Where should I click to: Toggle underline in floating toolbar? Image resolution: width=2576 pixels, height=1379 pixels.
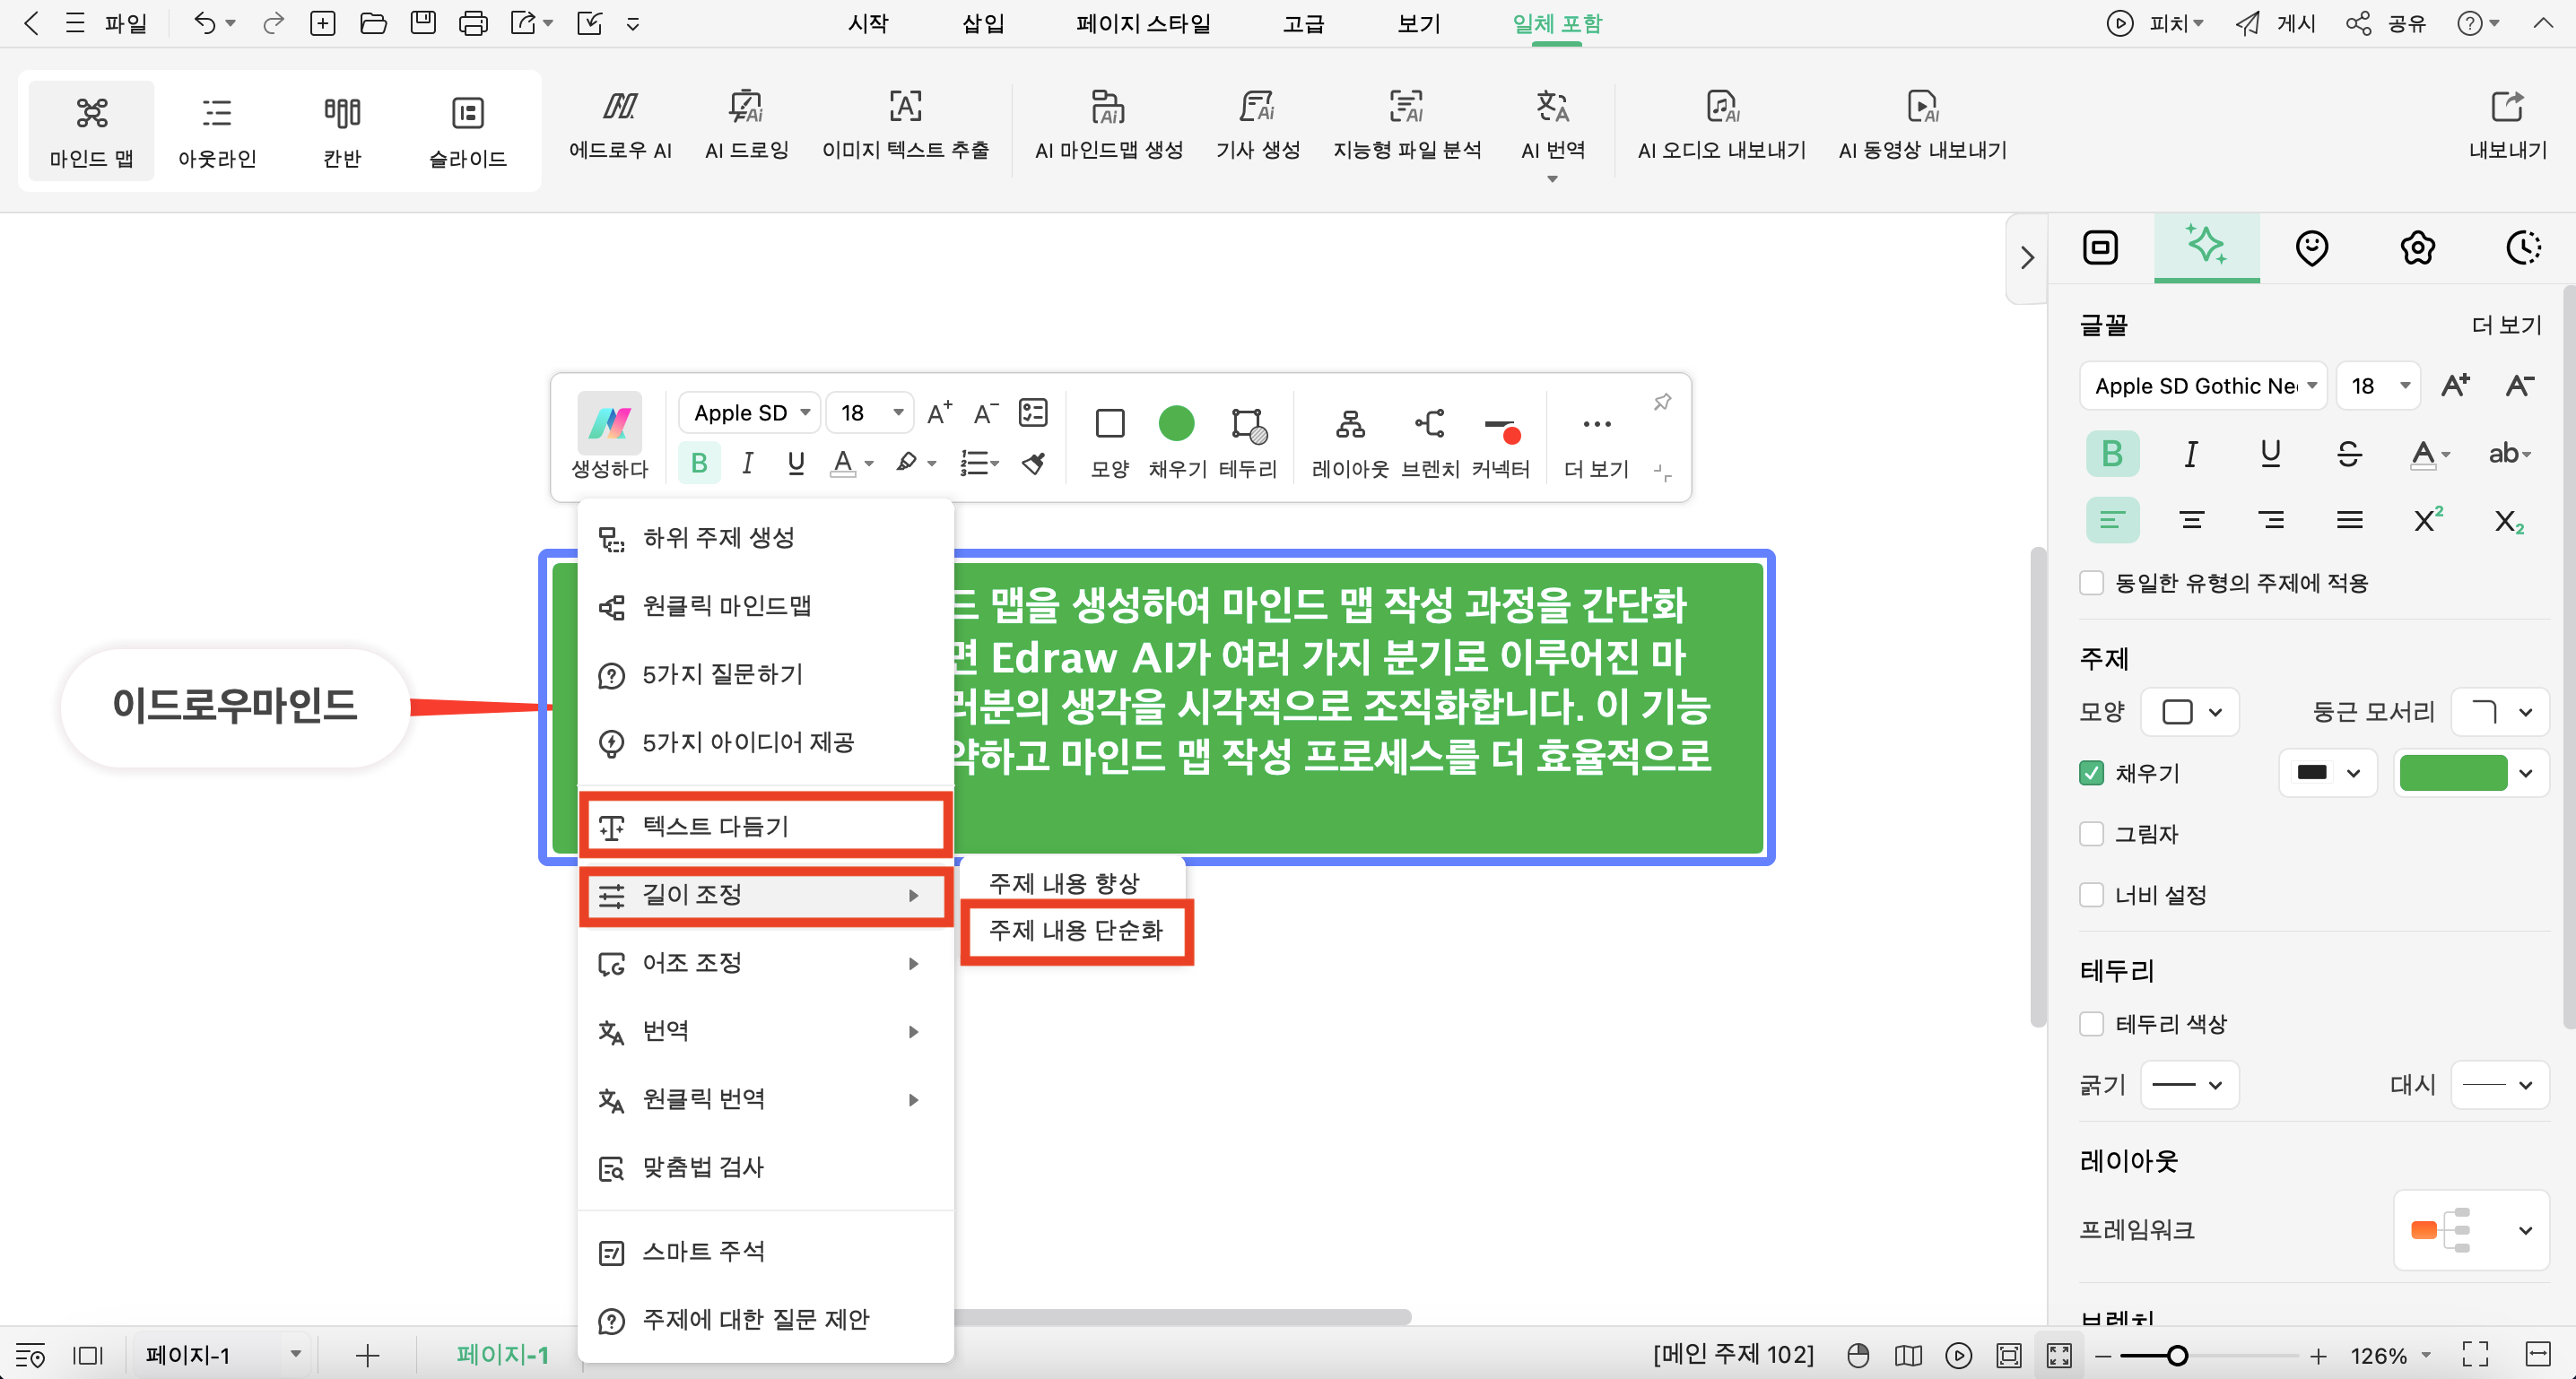point(795,463)
